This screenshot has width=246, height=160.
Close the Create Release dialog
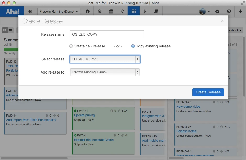tap(222, 21)
